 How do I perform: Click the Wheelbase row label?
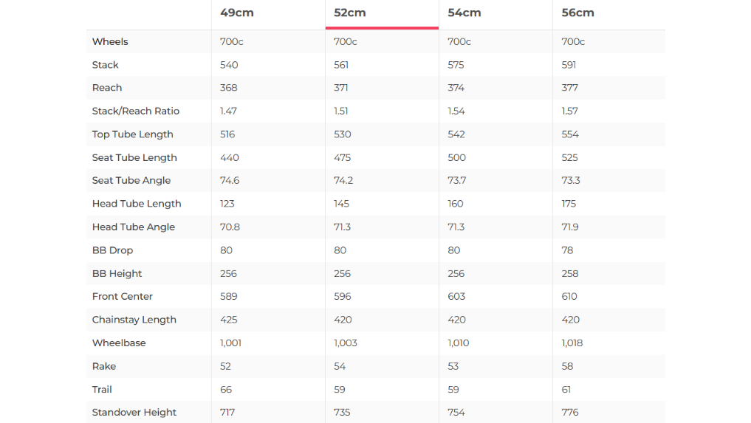point(119,343)
